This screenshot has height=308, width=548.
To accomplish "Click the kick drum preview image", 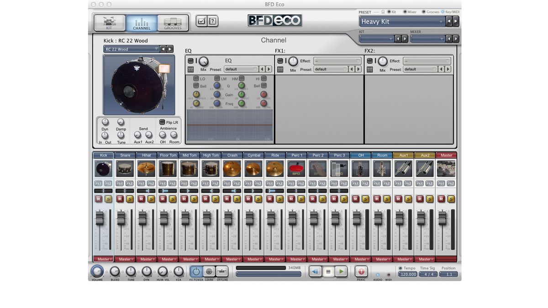I will tap(139, 85).
